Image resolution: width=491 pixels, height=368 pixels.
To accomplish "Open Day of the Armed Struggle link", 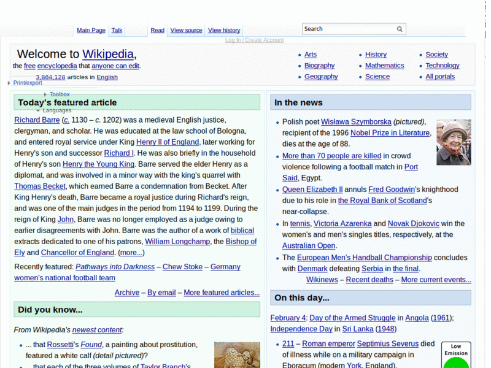I will [x=352, y=318].
